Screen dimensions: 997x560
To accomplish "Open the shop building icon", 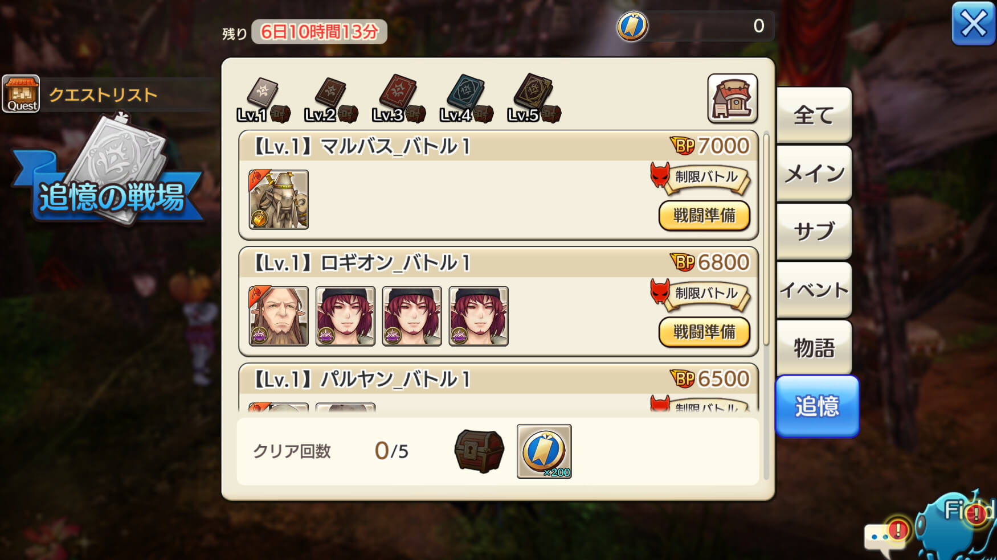I will click(x=733, y=98).
